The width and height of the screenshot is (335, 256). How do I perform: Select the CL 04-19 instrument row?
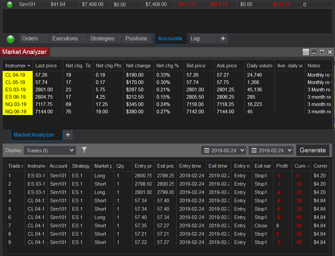pyautogui.click(x=167, y=75)
